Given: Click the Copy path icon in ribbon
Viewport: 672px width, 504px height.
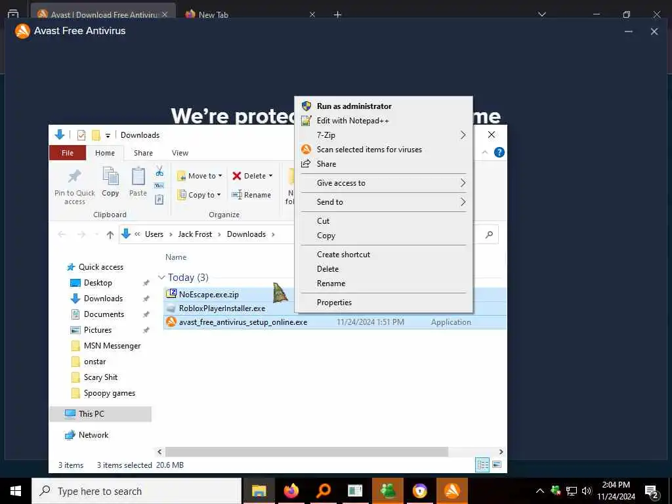Looking at the screenshot, I should click(159, 186).
